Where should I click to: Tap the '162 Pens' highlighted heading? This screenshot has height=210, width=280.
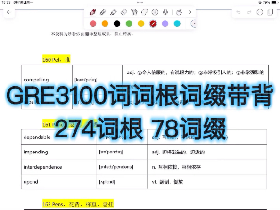coord(78,204)
